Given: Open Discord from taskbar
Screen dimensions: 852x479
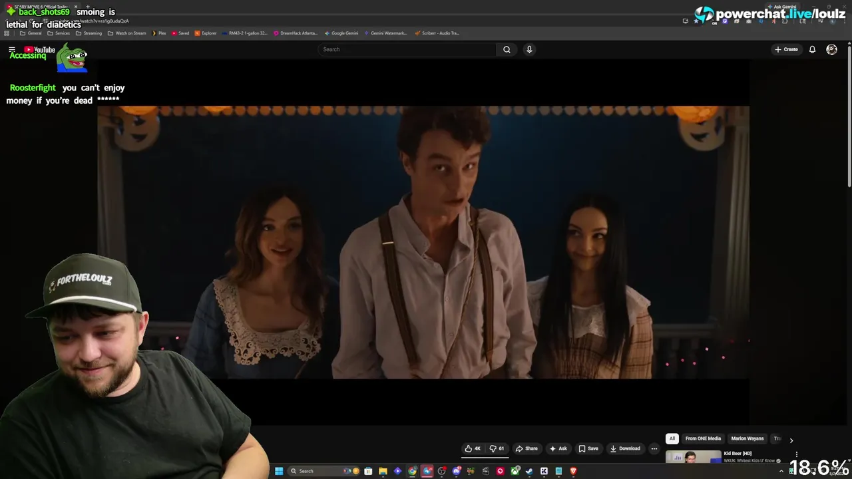Looking at the screenshot, I should [x=456, y=471].
